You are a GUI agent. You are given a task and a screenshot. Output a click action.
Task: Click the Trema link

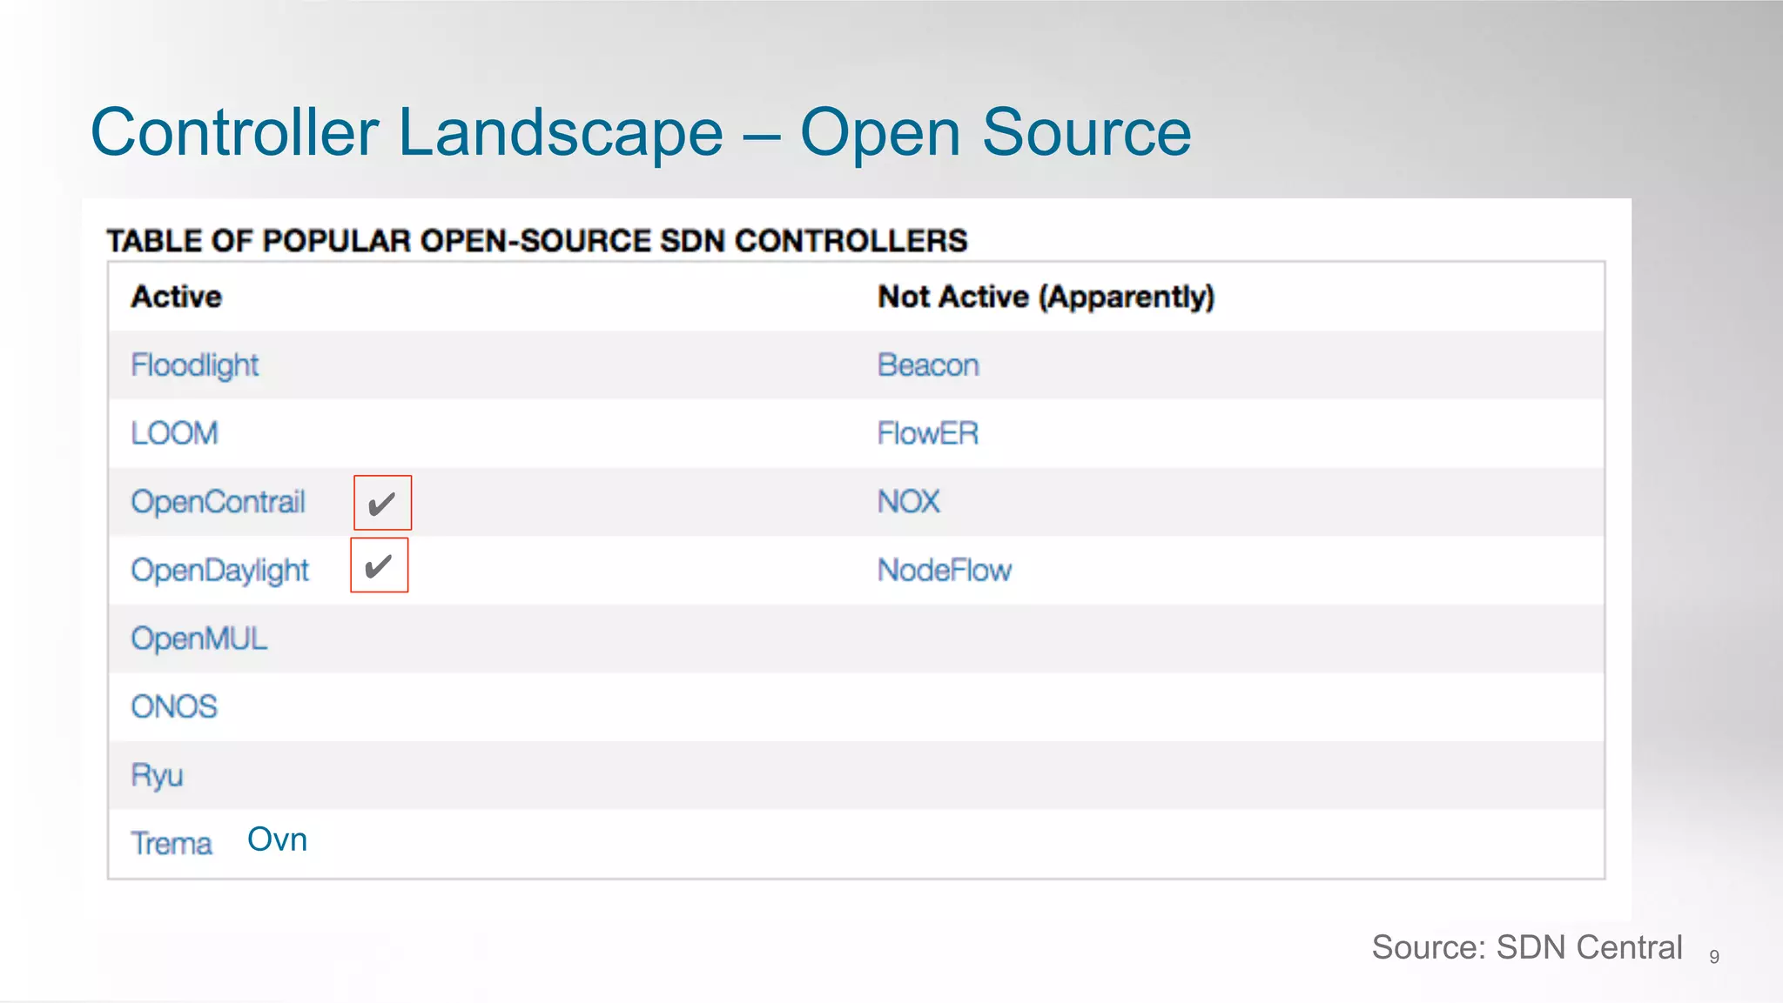point(172,844)
